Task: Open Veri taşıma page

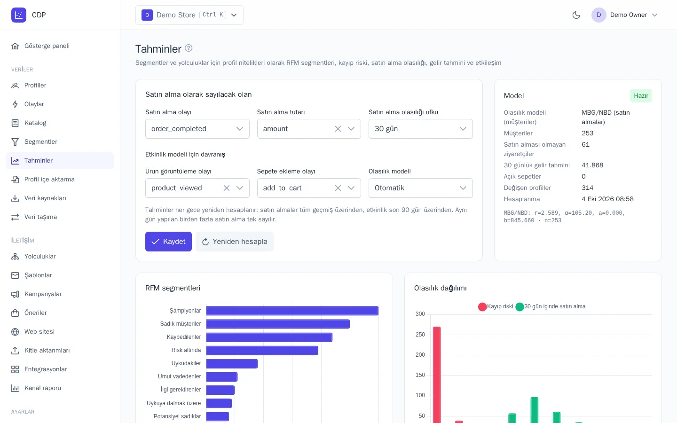Action: coord(60,217)
